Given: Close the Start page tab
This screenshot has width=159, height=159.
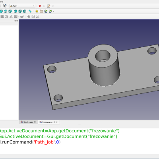Looking at the screenshot, I should click(x=35, y=122).
